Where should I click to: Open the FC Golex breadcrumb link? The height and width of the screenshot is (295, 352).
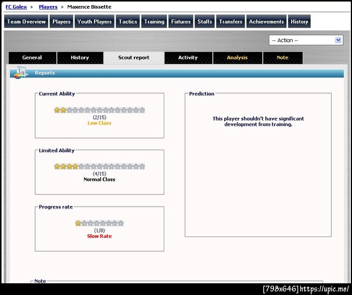(x=16, y=7)
